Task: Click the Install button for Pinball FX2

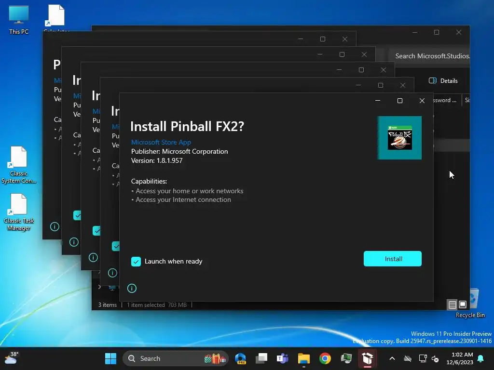Action: pos(393,259)
